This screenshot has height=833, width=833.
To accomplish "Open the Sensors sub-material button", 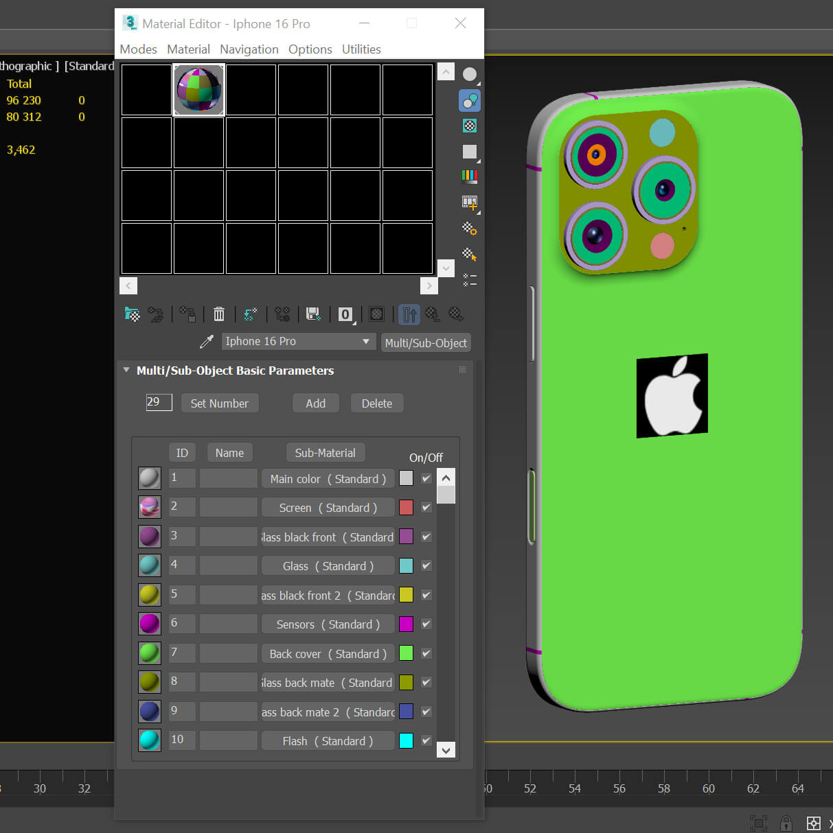I will pyautogui.click(x=328, y=624).
